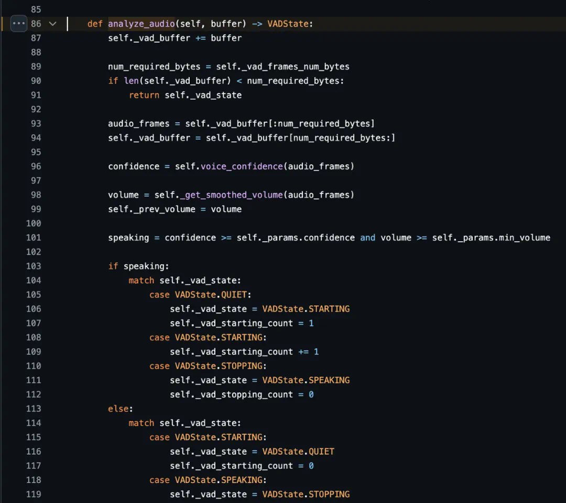The image size is (566, 503).
Task: Click num_required_bytes variable on line 89
Action: pyautogui.click(x=154, y=67)
